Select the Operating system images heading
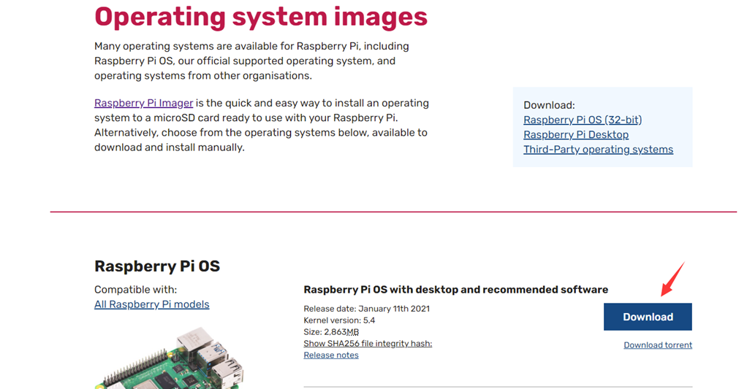The height and width of the screenshot is (389, 747). [261, 17]
